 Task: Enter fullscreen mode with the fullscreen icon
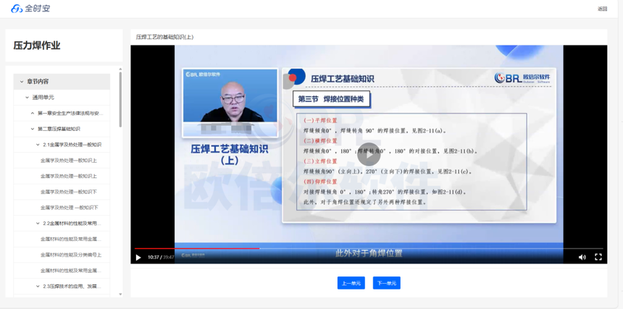[x=598, y=257]
